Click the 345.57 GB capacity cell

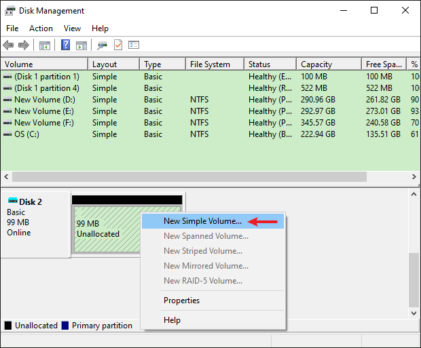pyautogui.click(x=318, y=123)
